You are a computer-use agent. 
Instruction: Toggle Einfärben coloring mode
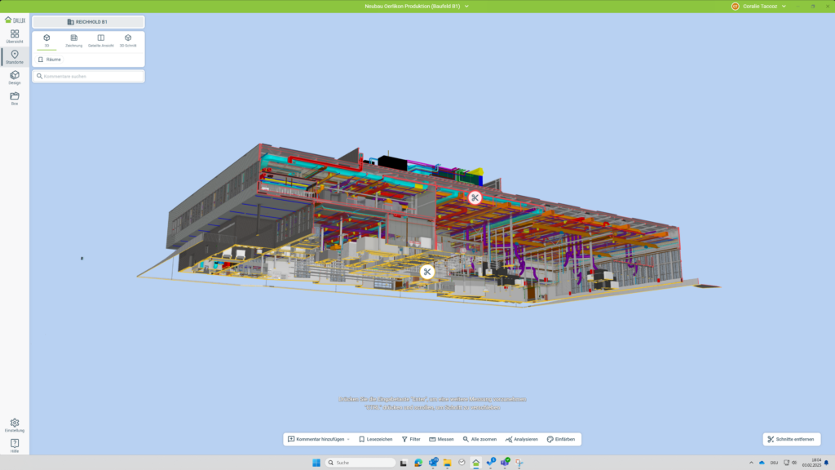pyautogui.click(x=561, y=439)
